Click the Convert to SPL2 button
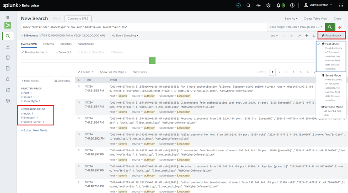 pyautogui.click(x=78, y=19)
